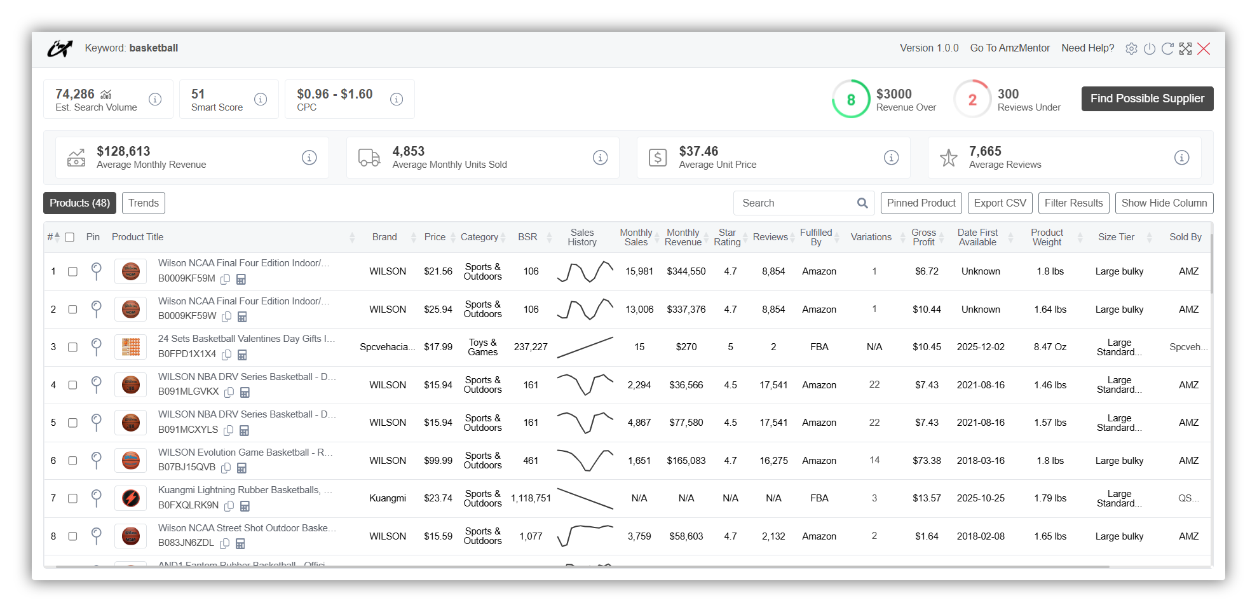Pin the first Wilson NCAA Final Four product
The image size is (1257, 612).
coord(97,271)
